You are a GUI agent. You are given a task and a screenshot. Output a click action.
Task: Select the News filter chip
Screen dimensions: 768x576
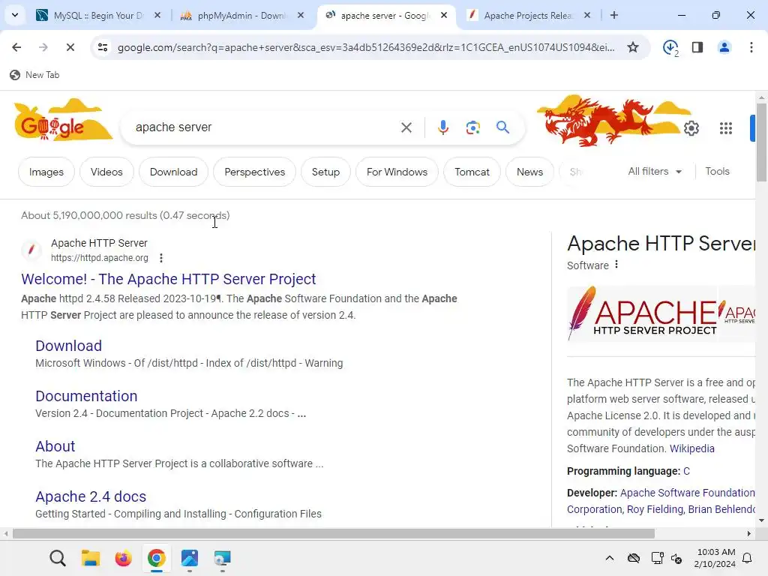click(529, 172)
